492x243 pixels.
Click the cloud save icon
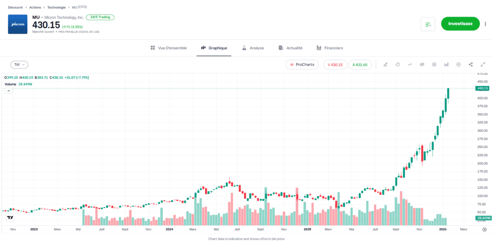pos(398,65)
